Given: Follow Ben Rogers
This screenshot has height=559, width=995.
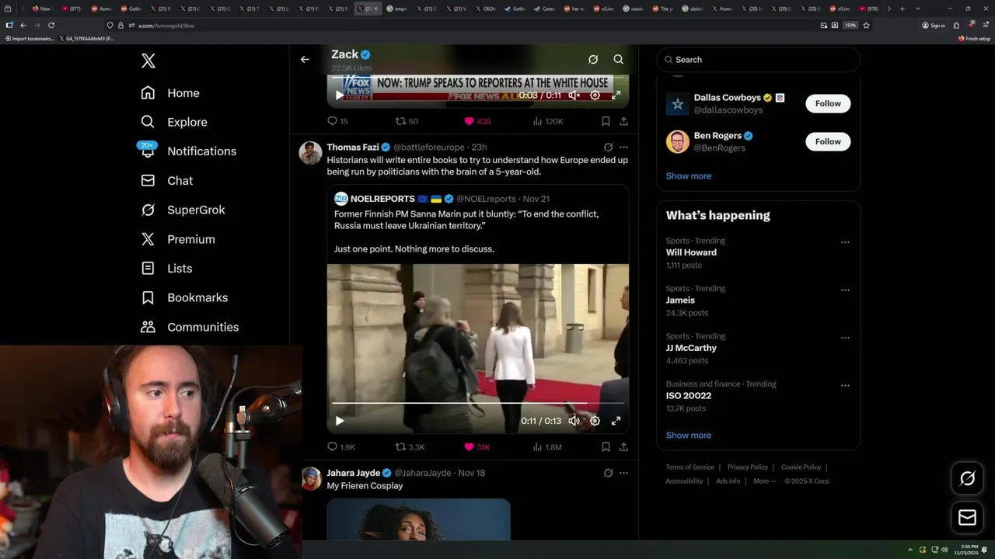Looking at the screenshot, I should click(x=828, y=141).
